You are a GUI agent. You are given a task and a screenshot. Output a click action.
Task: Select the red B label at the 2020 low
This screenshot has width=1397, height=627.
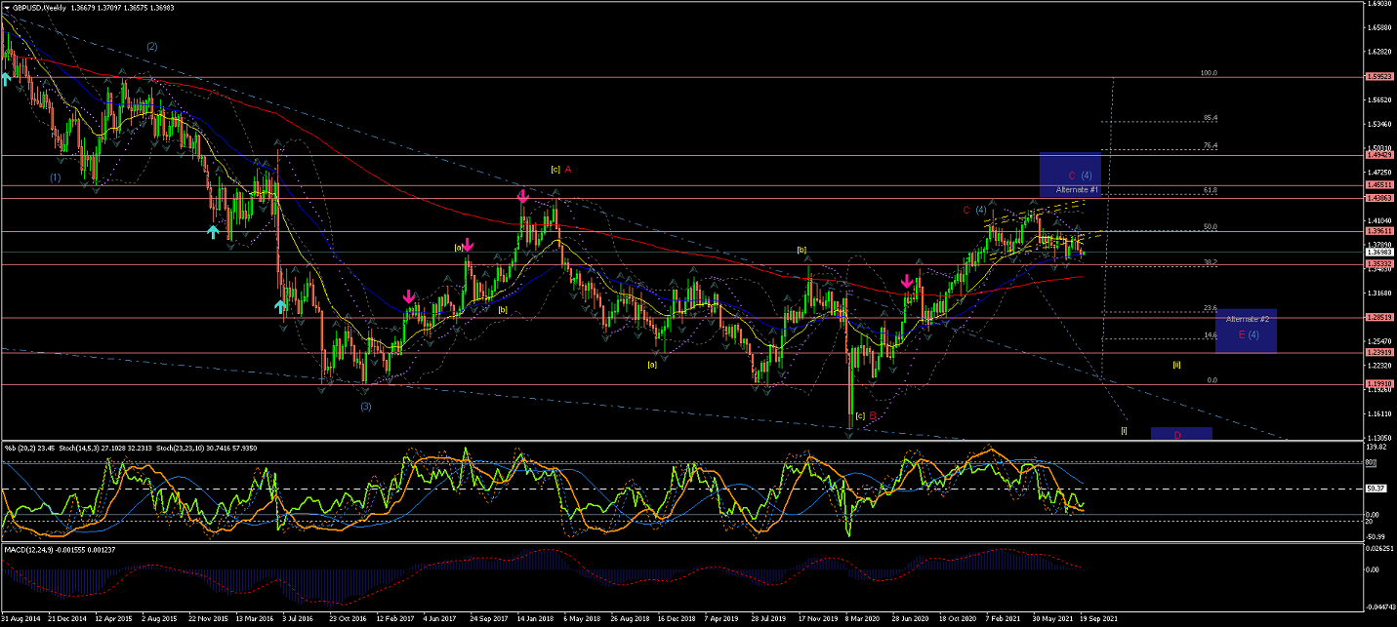pos(873,415)
